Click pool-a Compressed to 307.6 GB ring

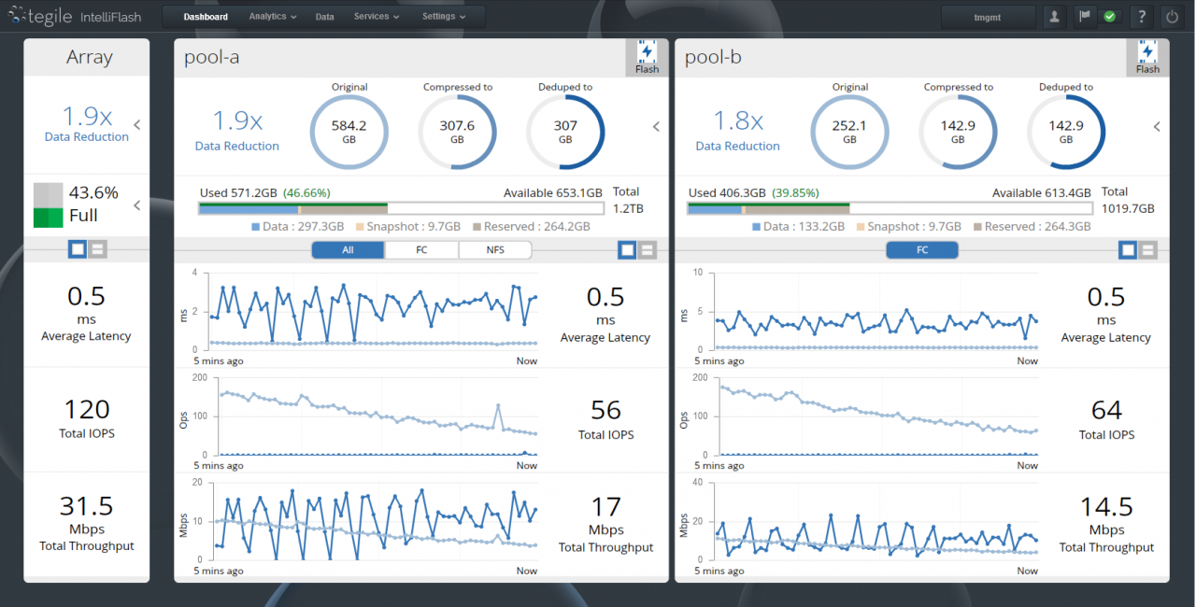pos(458,132)
